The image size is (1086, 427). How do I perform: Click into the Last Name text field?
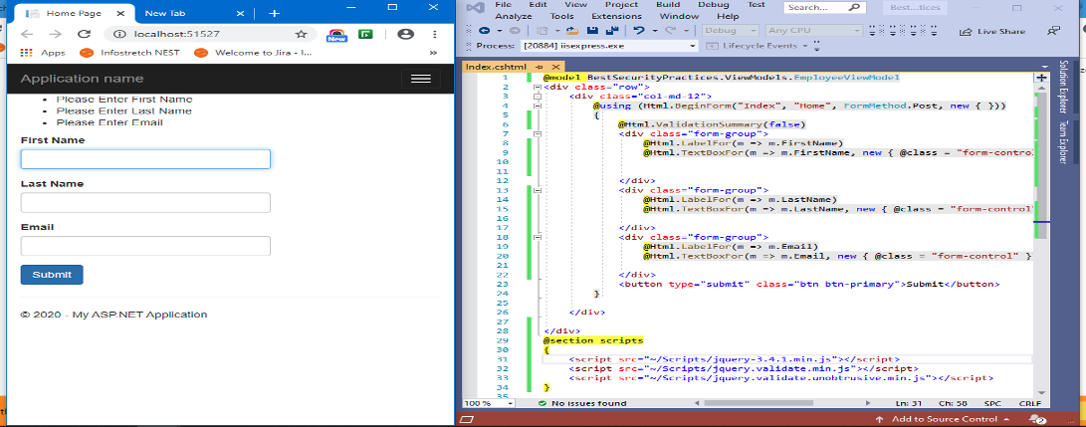(x=145, y=203)
